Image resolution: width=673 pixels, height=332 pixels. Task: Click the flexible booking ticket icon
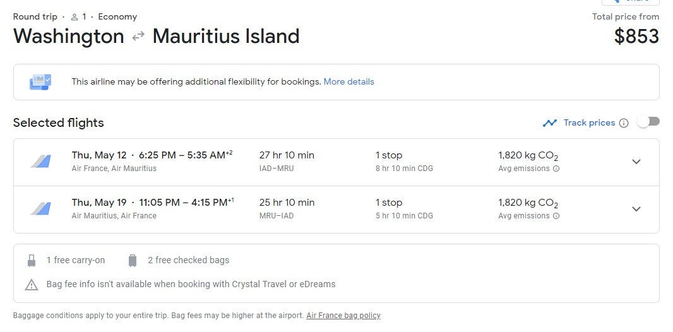pos(40,82)
